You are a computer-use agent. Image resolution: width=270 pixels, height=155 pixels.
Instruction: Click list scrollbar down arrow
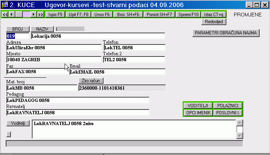tap(240, 136)
